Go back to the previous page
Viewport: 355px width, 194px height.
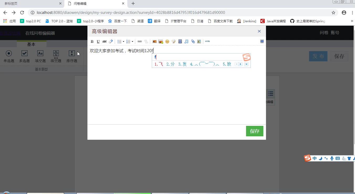click(x=5, y=13)
